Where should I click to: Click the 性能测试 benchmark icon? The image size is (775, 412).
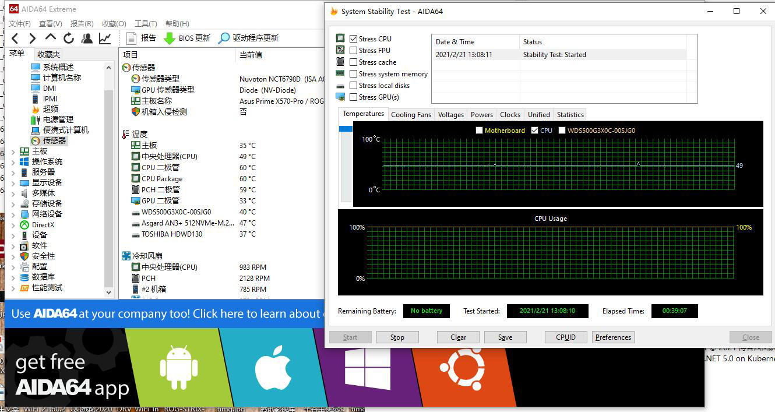(x=24, y=287)
